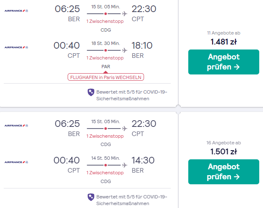Click the COVID-19 shield icon in first offer
This screenshot has height=208, width=263.
tap(91, 92)
